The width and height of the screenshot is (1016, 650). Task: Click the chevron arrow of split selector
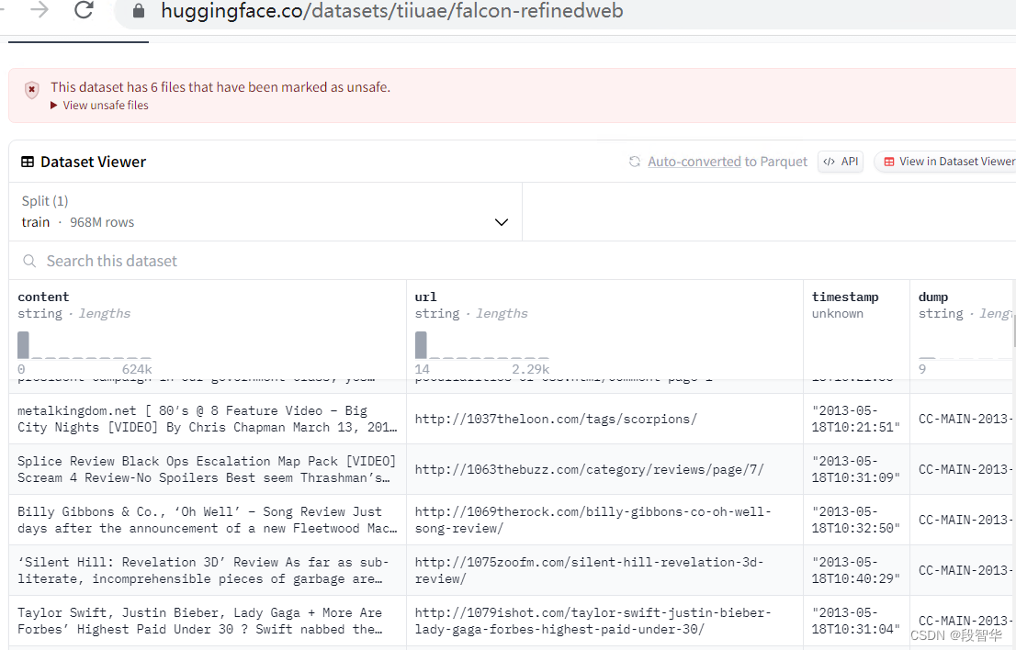[501, 222]
